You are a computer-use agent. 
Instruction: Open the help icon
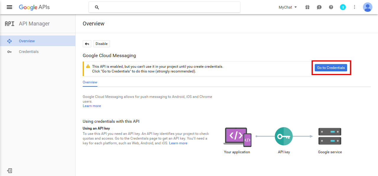[x=331, y=7]
